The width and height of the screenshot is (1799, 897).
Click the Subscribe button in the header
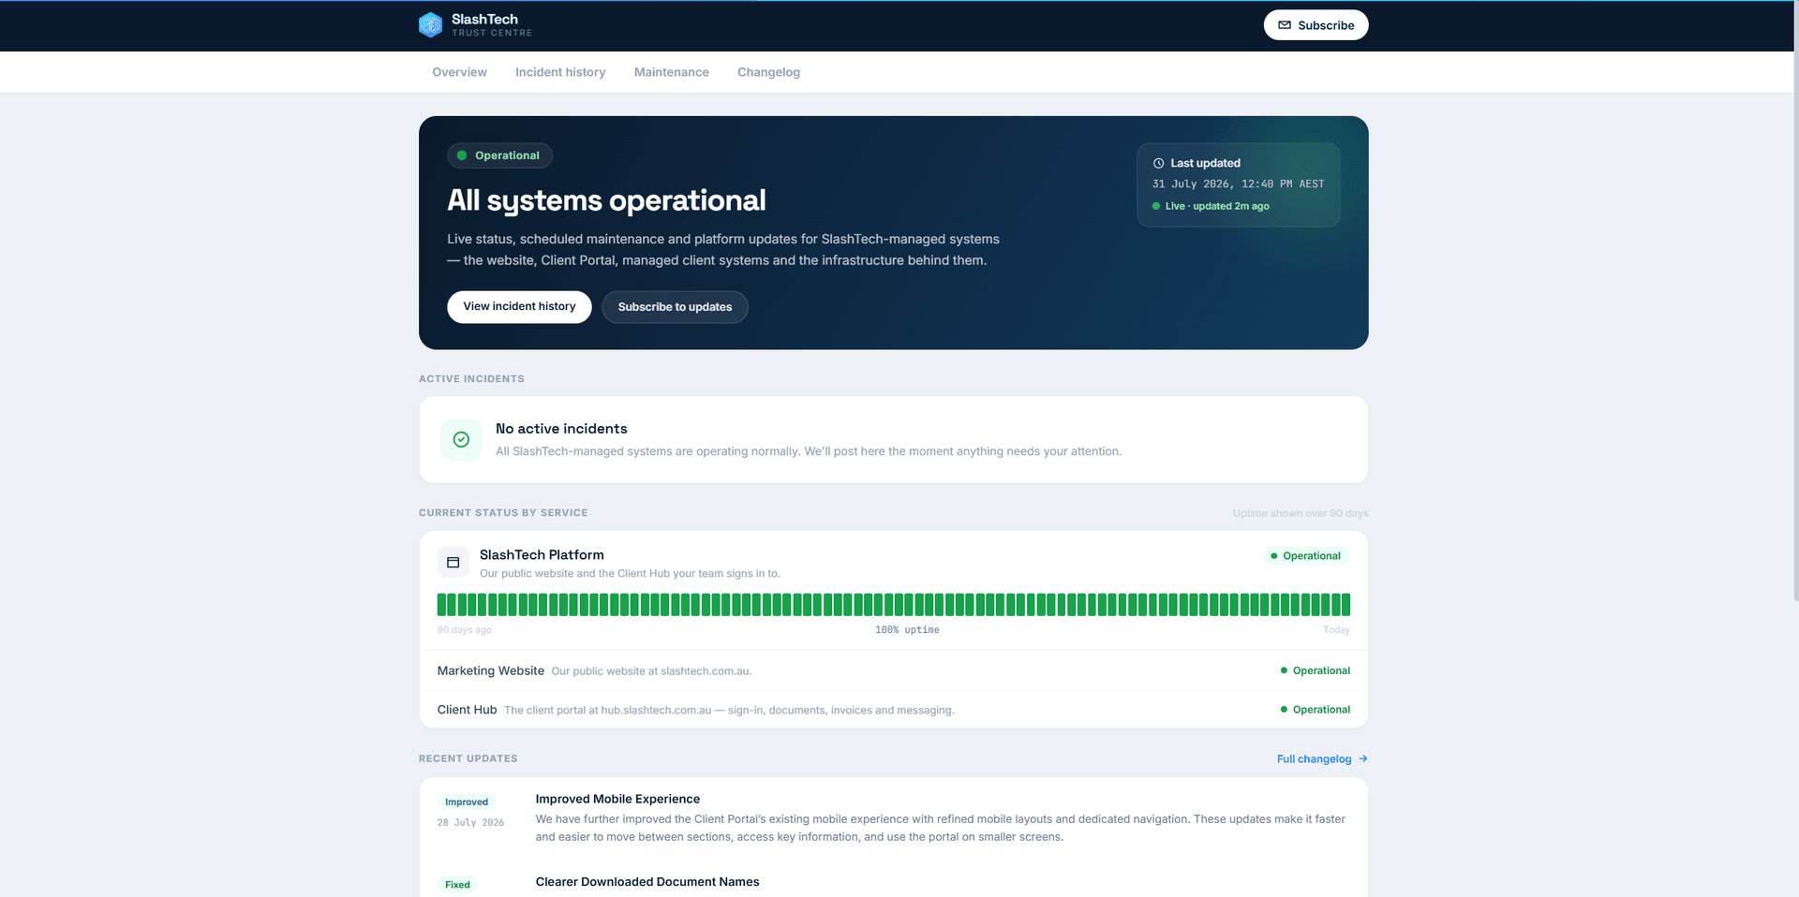(x=1316, y=25)
